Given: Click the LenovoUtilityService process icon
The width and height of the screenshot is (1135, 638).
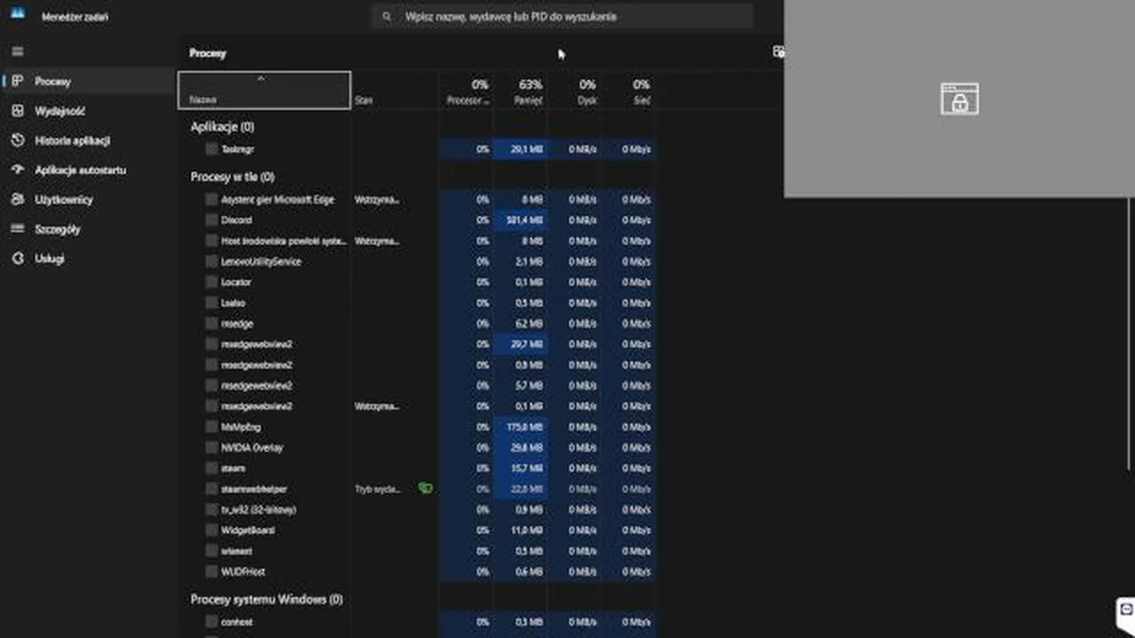Looking at the screenshot, I should point(211,261).
